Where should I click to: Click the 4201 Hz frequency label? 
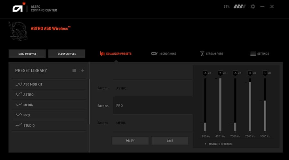(x=220, y=136)
